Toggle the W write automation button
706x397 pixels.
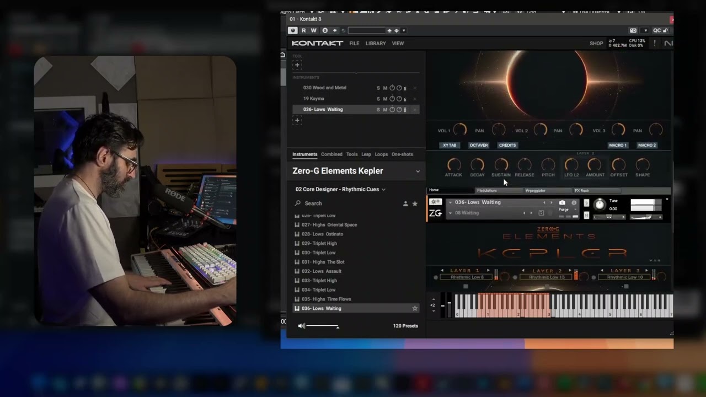pos(314,30)
